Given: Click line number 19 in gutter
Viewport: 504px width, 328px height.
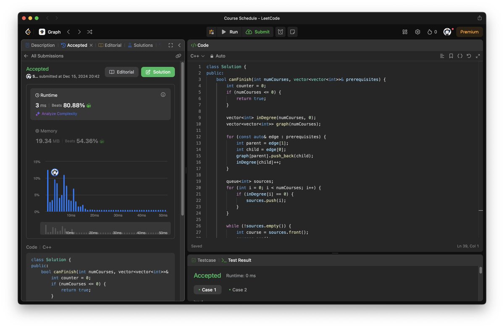Looking at the screenshot, I should click(x=198, y=181).
